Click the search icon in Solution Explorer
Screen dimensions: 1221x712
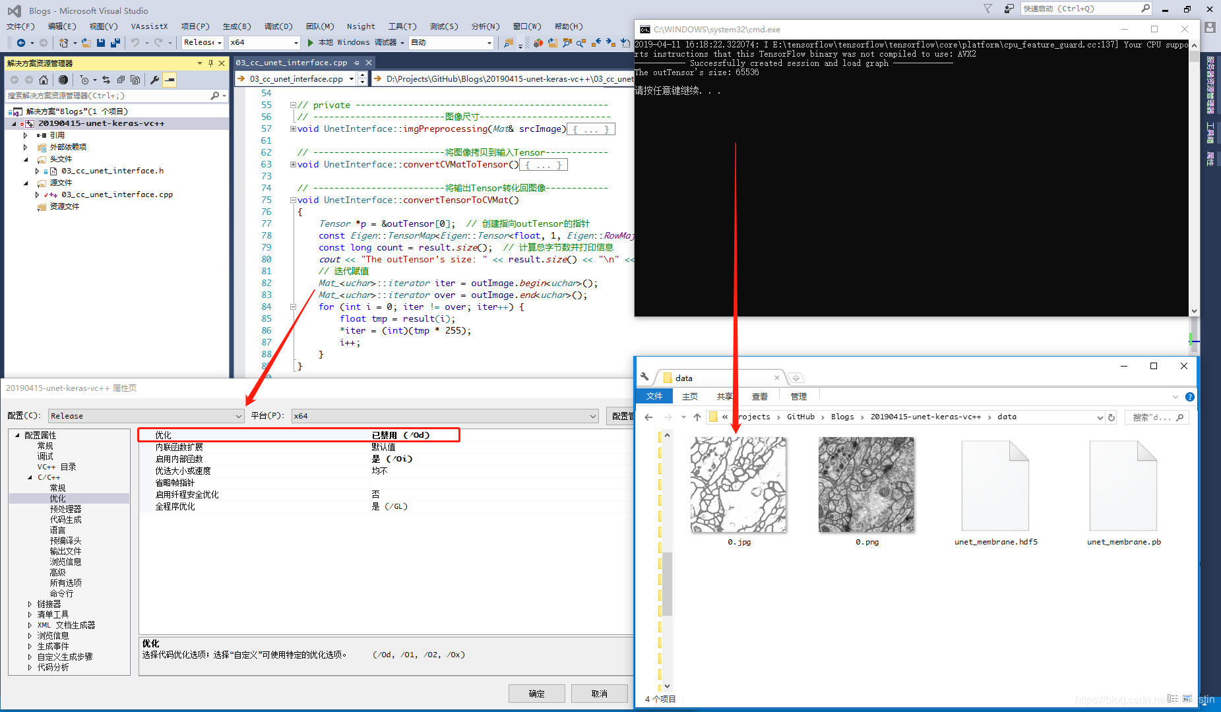(x=215, y=95)
